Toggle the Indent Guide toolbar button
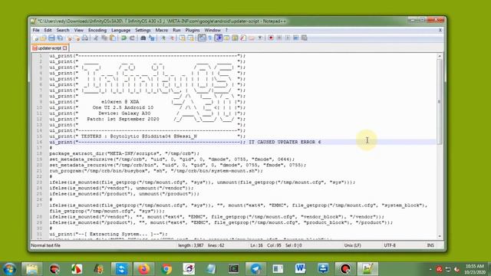Viewport: 491px width, 276px height. click(219, 38)
